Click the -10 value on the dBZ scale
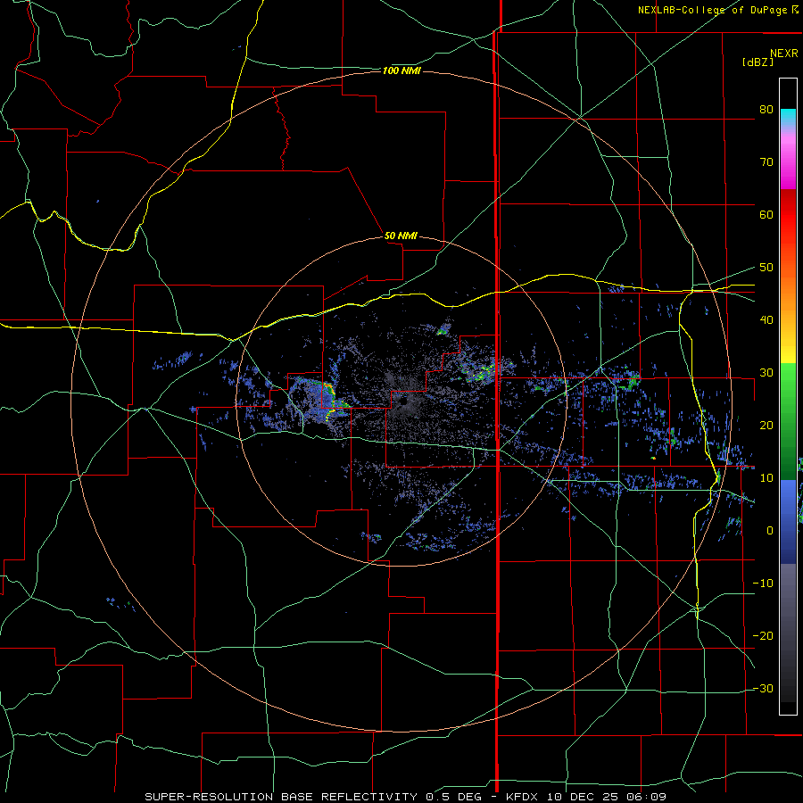Screen dimensions: 803x803 763,584
